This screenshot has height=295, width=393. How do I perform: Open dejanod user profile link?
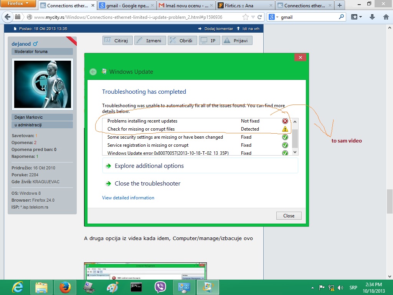pos(21,44)
